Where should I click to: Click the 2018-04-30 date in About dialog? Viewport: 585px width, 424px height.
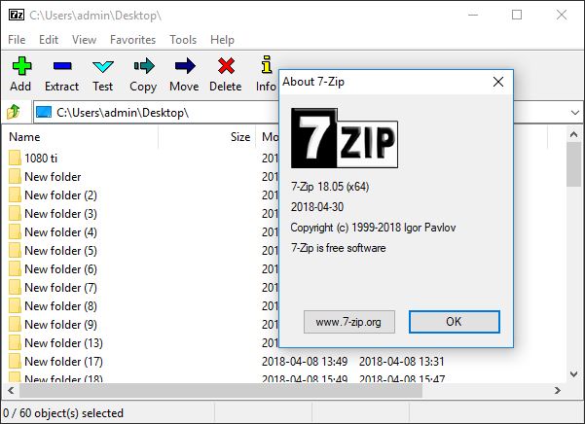317,207
